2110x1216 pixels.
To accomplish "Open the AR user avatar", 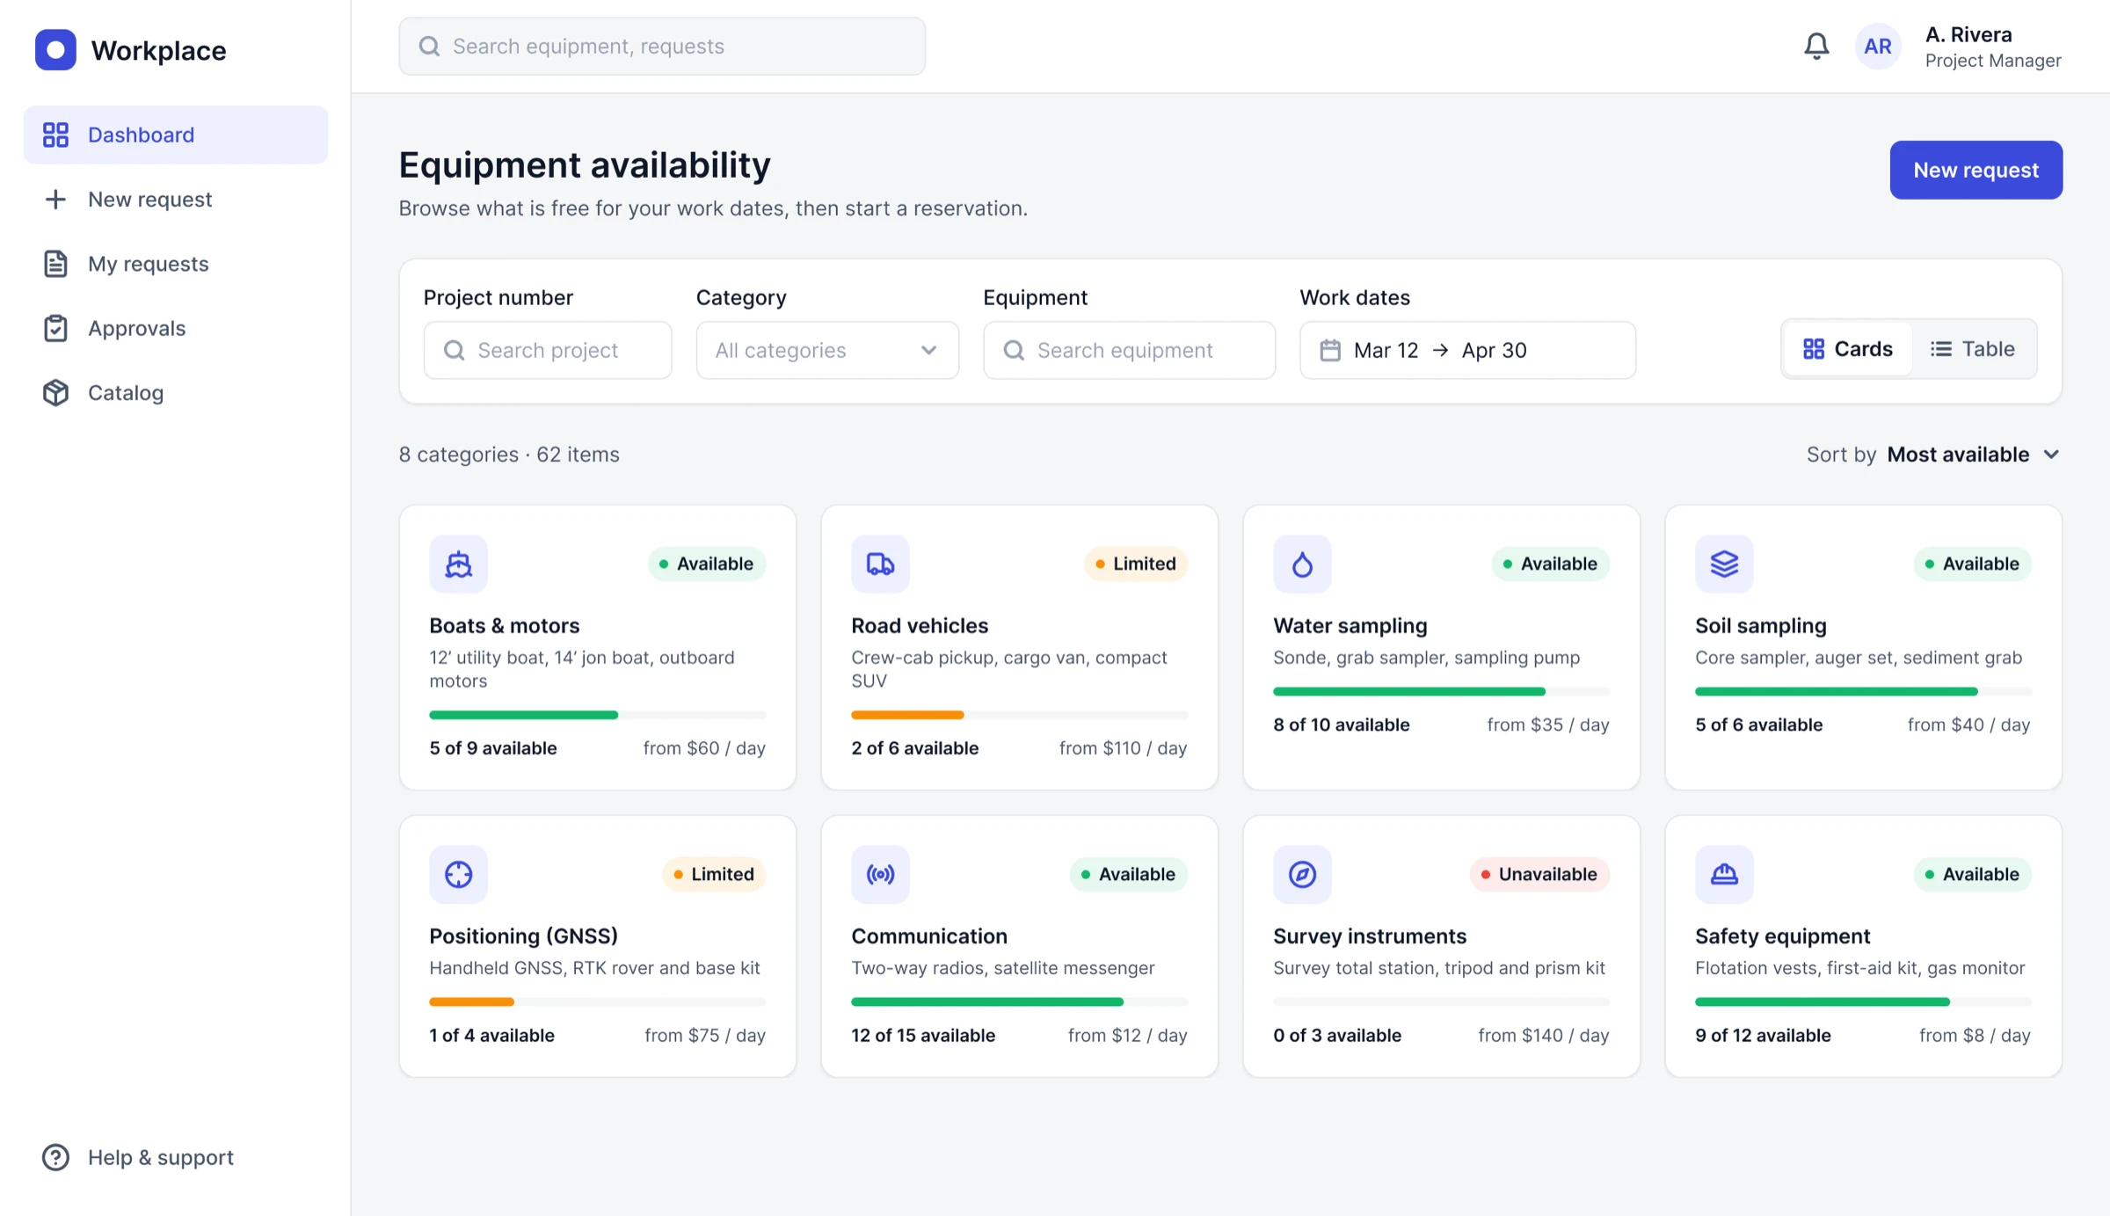I will point(1878,47).
